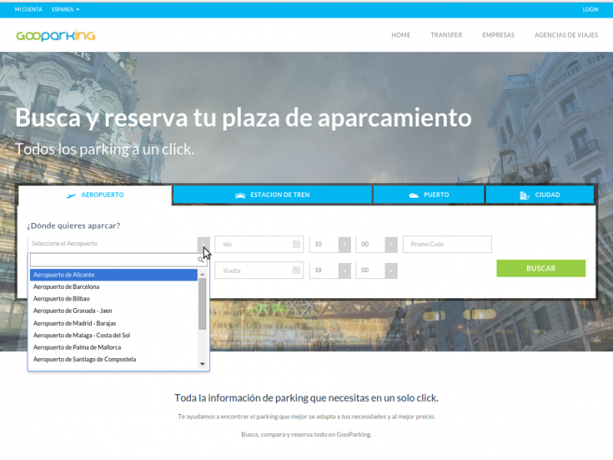The height and width of the screenshot is (460, 613).
Task: Click the GooParking logo
Action: coord(55,35)
